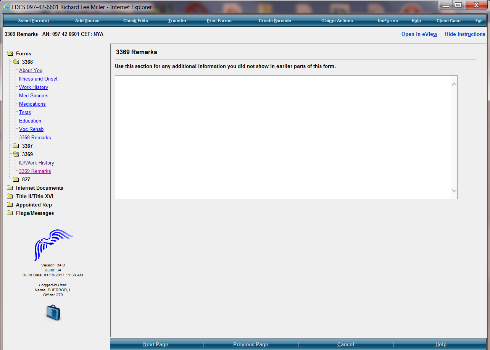This screenshot has width=490, height=350.
Task: Open Claims Actions menu
Action: 337,21
